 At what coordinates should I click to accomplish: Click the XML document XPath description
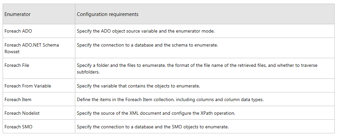[x=156, y=113]
